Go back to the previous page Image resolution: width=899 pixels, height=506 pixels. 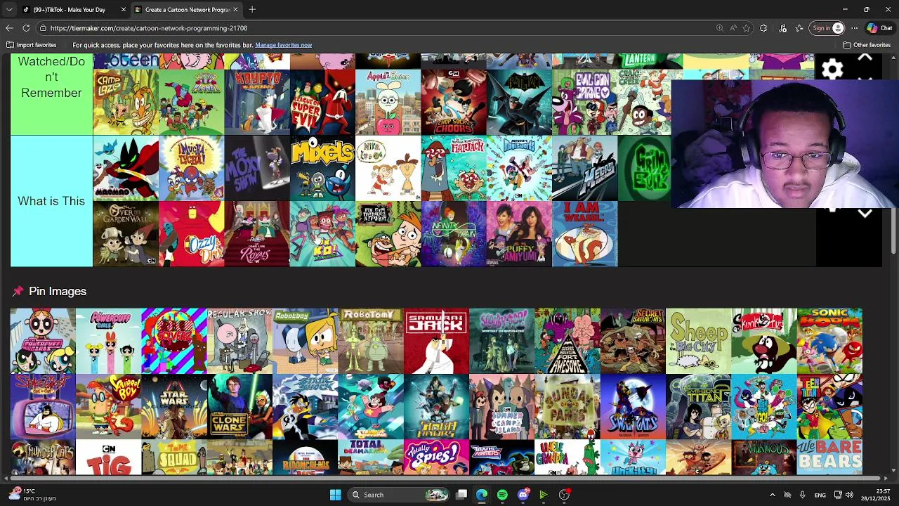point(9,28)
